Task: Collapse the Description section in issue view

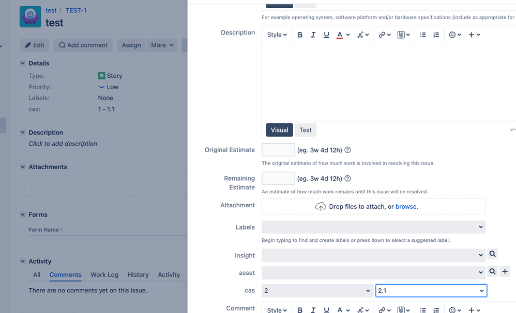Action: click(23, 132)
